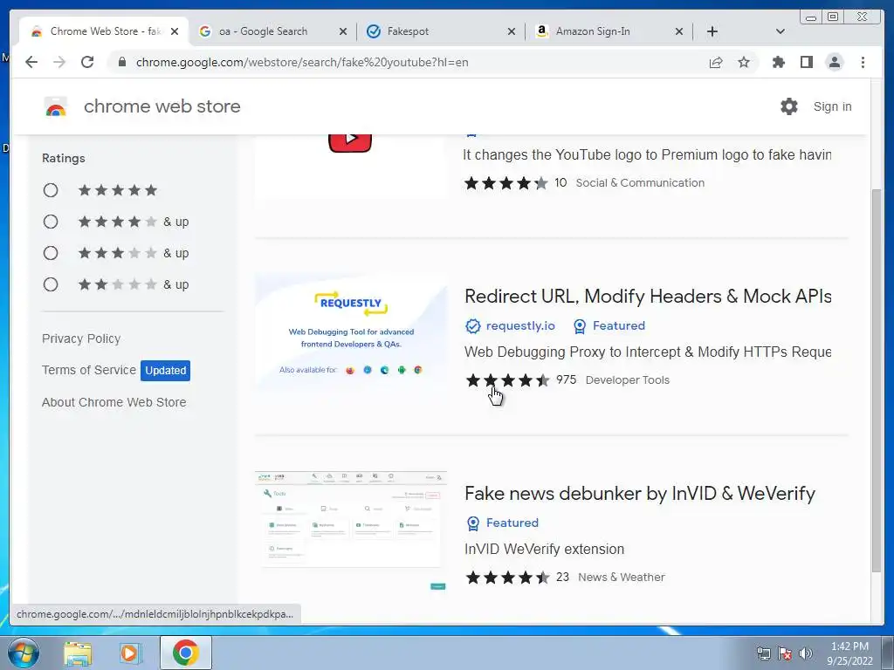Open About Chrome Web Store
Screen dimensions: 894x670
(x=114, y=402)
